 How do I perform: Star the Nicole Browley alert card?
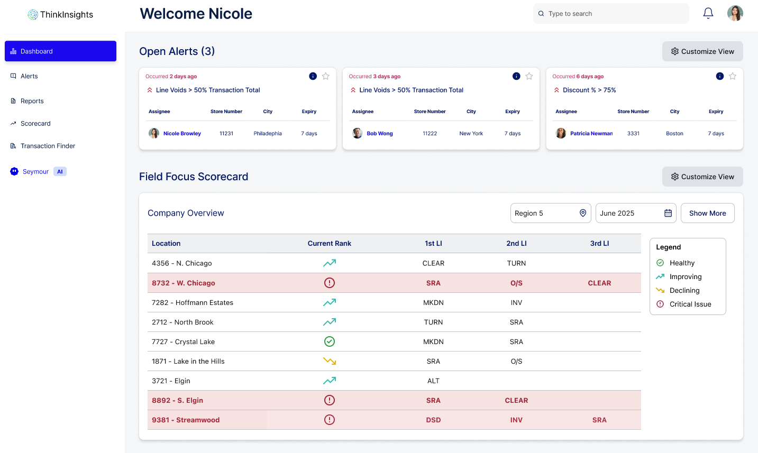click(326, 76)
